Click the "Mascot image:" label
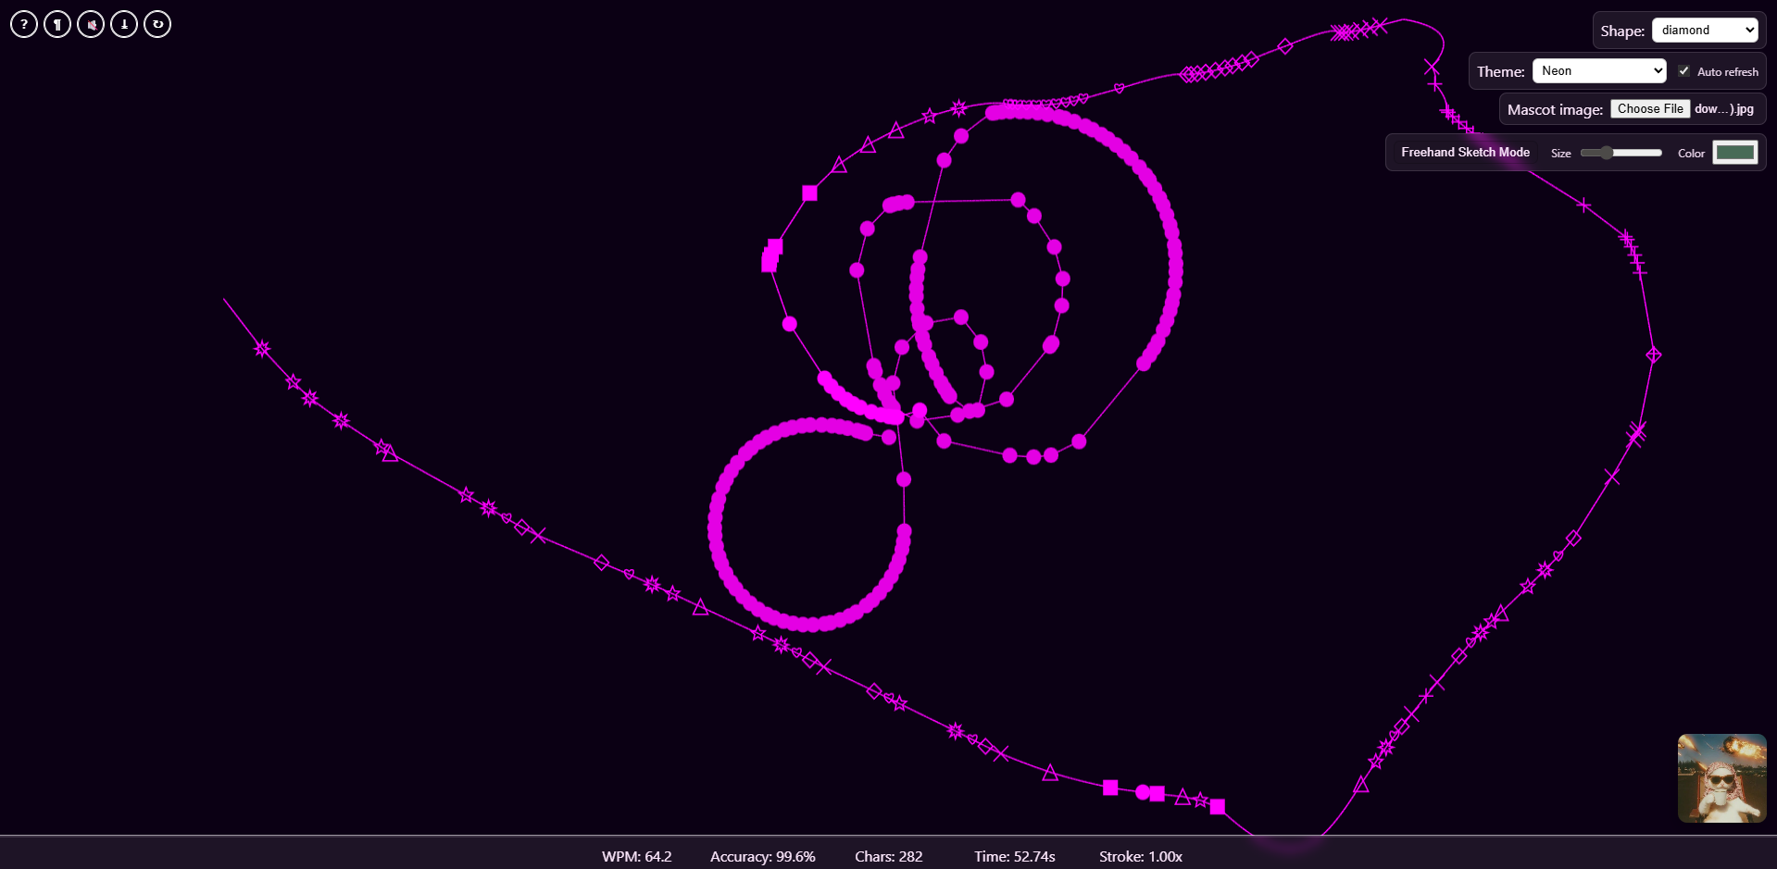The height and width of the screenshot is (869, 1777). point(1555,110)
